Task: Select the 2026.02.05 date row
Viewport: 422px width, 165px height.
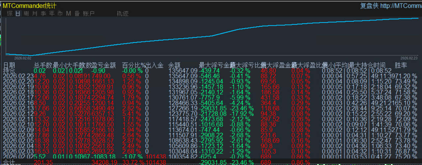Action: [x=18, y=140]
